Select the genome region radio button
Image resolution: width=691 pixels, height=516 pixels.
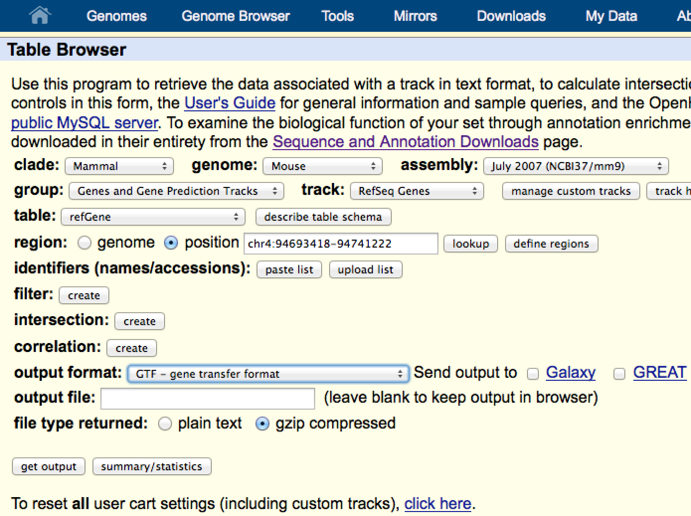[x=85, y=243]
